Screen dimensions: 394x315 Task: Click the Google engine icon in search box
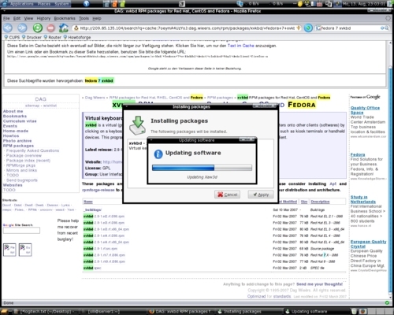[318, 28]
